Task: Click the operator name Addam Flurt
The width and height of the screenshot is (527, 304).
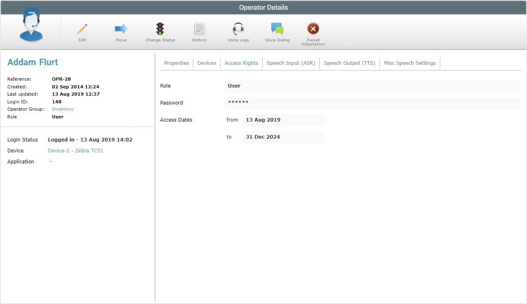Action: (x=32, y=62)
